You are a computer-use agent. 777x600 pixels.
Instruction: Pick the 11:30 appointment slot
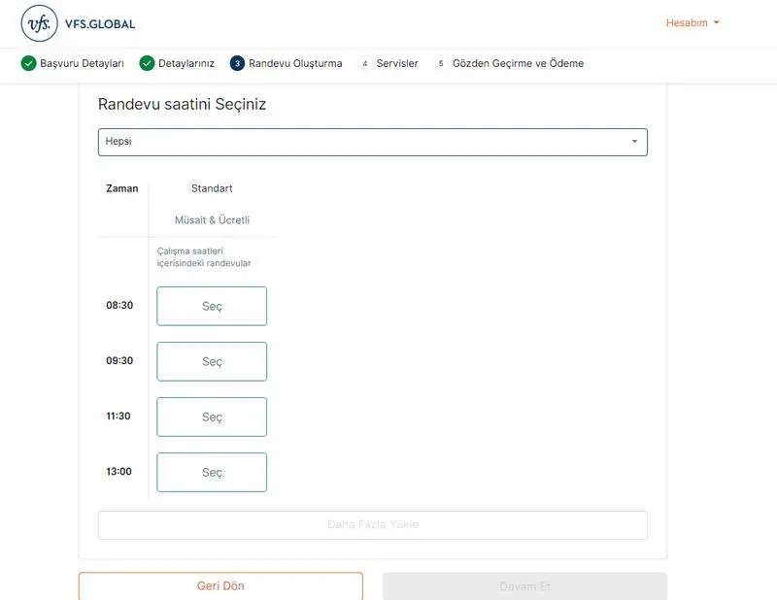[x=212, y=417]
